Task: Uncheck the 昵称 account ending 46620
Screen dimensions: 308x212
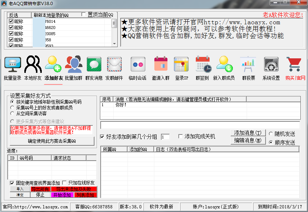Action: point(11,28)
